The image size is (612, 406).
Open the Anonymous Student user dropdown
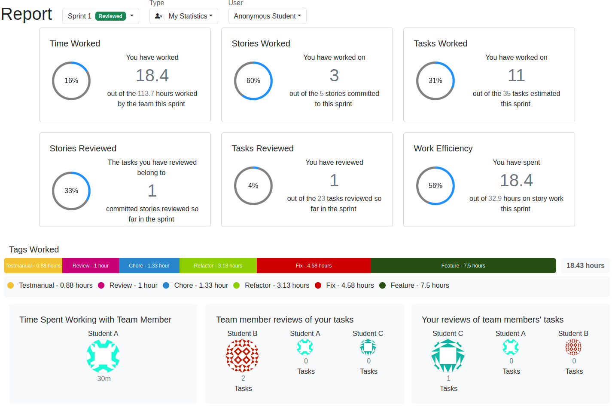pos(267,16)
